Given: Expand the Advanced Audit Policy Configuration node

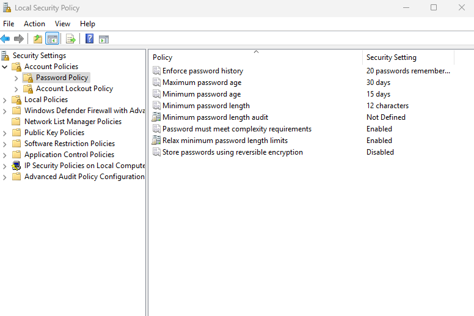Looking at the screenshot, I should coord(5,177).
